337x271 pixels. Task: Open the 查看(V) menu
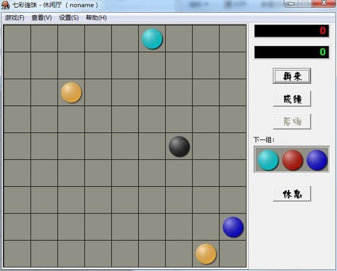click(x=42, y=18)
